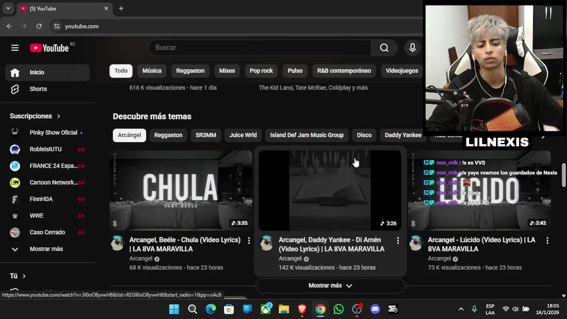This screenshot has width=567, height=319.
Task: Click the YouTube logo
Action: [x=49, y=48]
